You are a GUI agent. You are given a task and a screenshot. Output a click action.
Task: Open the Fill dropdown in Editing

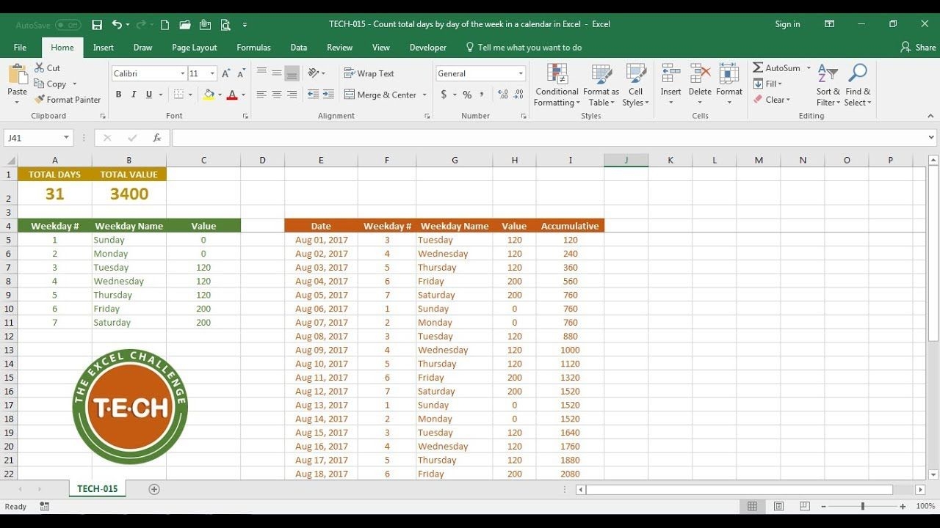click(x=768, y=84)
